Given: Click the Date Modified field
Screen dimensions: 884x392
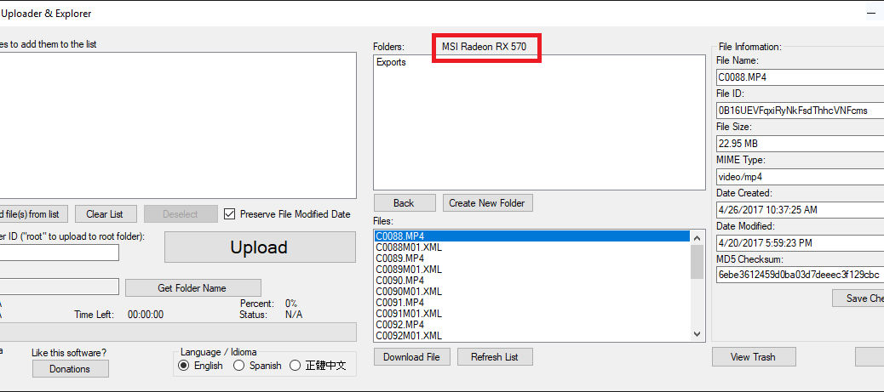Looking at the screenshot, I should [800, 242].
